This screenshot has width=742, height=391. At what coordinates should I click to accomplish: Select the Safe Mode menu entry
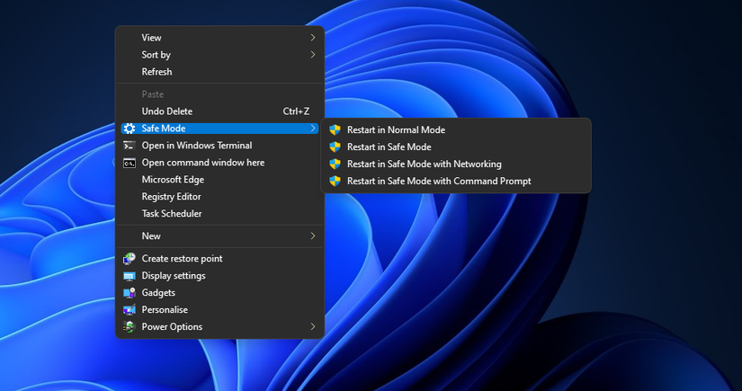tap(219, 129)
